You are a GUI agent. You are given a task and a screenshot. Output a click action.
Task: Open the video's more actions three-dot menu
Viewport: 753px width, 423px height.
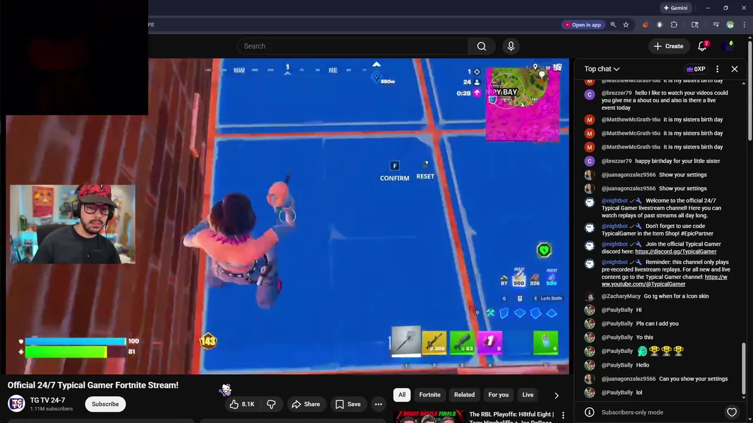click(379, 404)
